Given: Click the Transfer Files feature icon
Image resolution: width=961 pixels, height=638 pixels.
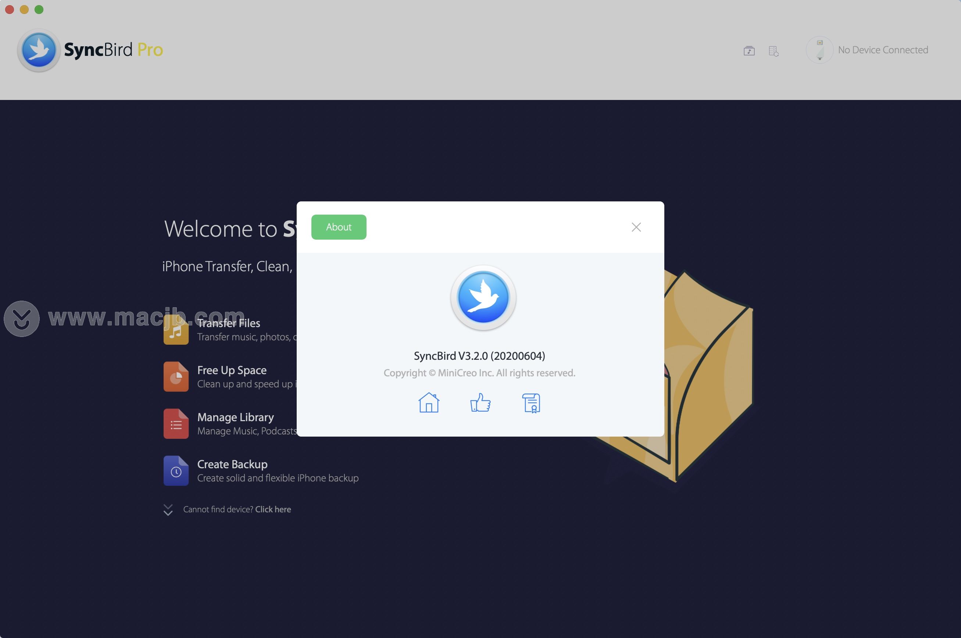Looking at the screenshot, I should (x=176, y=329).
